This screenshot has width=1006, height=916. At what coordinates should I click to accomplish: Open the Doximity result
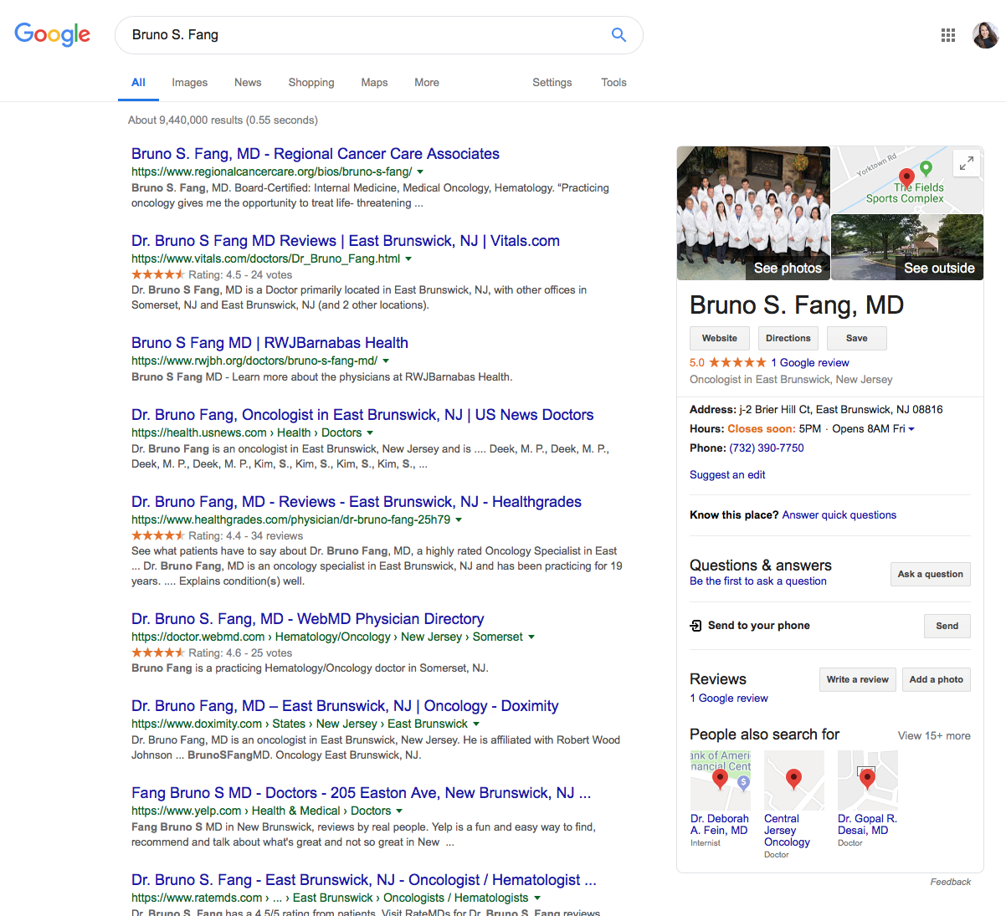click(x=345, y=706)
